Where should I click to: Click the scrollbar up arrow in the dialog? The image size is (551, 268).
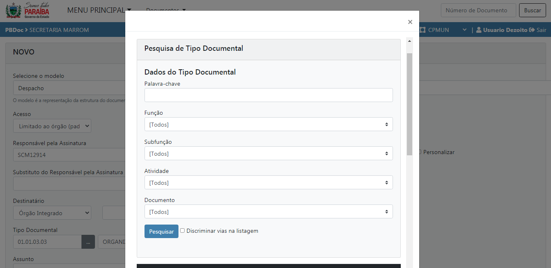click(x=409, y=41)
